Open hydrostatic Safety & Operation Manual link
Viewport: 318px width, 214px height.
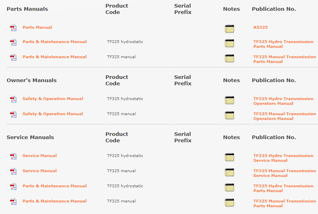coord(53,99)
